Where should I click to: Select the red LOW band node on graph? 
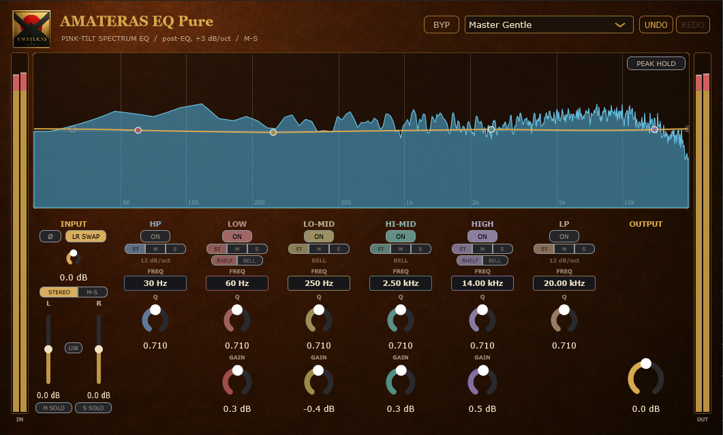point(138,131)
